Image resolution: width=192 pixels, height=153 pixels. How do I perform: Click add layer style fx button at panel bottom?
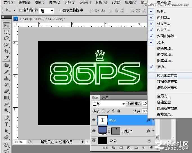pyautogui.click(x=114, y=148)
